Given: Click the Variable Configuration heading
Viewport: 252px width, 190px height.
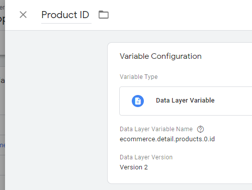Looking at the screenshot, I should pos(160,56).
